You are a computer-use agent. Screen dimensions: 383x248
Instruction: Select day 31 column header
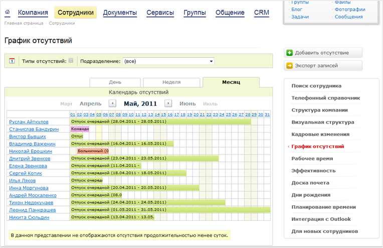click(267, 114)
